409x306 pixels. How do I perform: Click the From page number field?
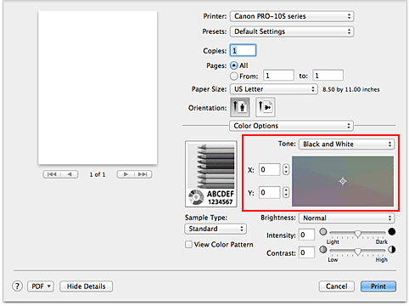tap(278, 76)
